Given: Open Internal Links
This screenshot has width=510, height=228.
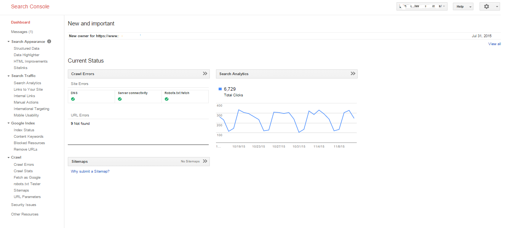Looking at the screenshot, I should click(24, 96).
